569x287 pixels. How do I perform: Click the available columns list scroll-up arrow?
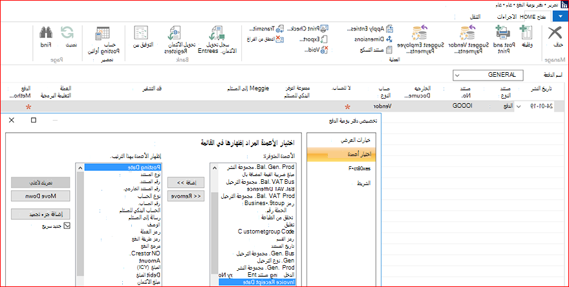215,168
